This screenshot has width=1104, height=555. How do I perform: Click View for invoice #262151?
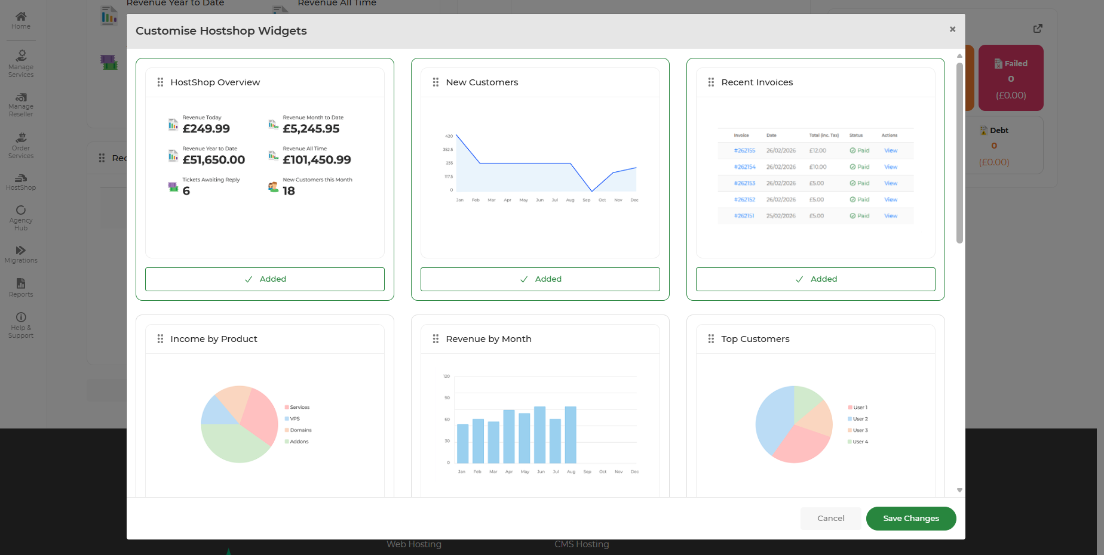click(x=891, y=216)
